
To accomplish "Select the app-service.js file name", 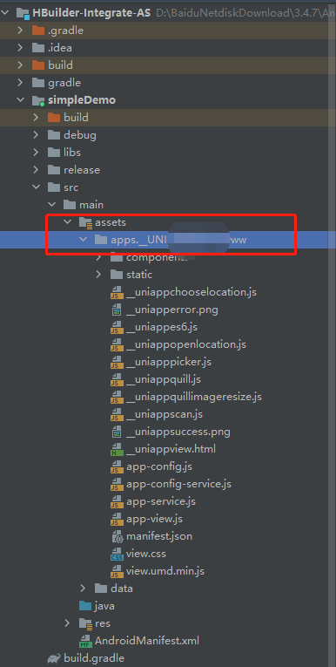I will click(161, 501).
